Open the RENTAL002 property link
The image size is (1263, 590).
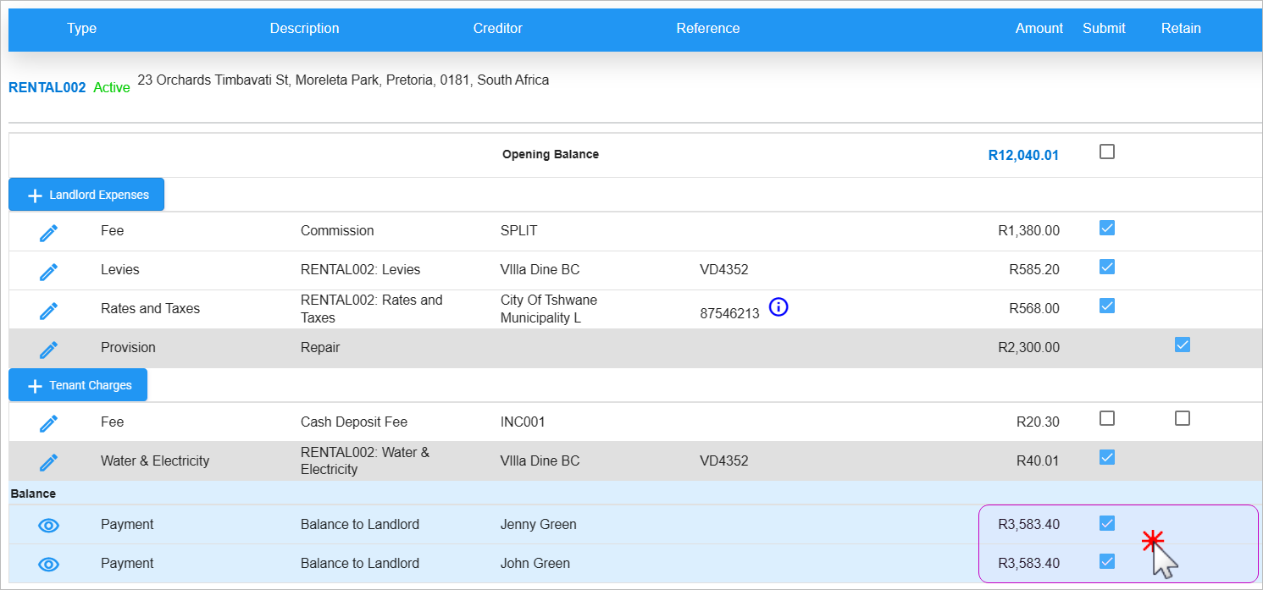tap(47, 87)
